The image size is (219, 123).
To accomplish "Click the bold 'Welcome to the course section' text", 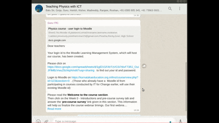I will pyautogui.click(x=88, y=95).
